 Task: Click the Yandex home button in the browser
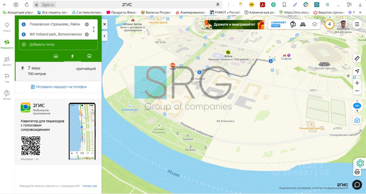point(16,5)
